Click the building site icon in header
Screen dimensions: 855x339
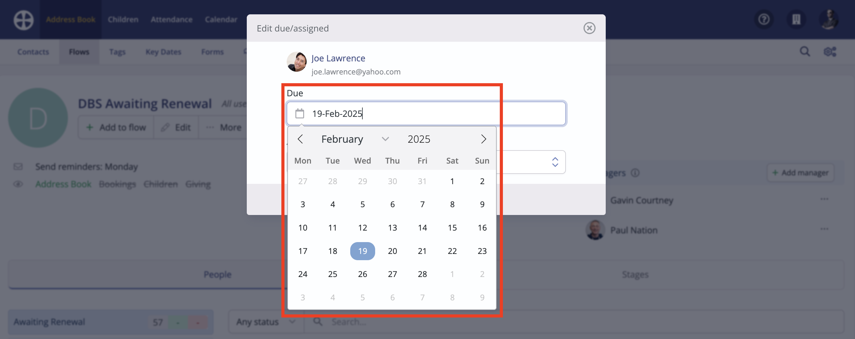coord(796,20)
